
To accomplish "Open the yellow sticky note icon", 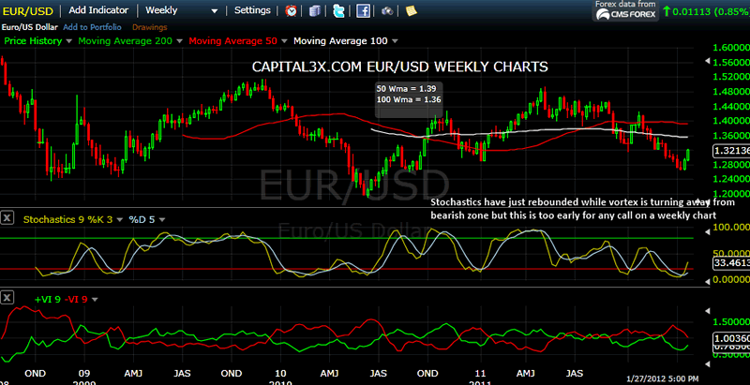I will click(411, 10).
